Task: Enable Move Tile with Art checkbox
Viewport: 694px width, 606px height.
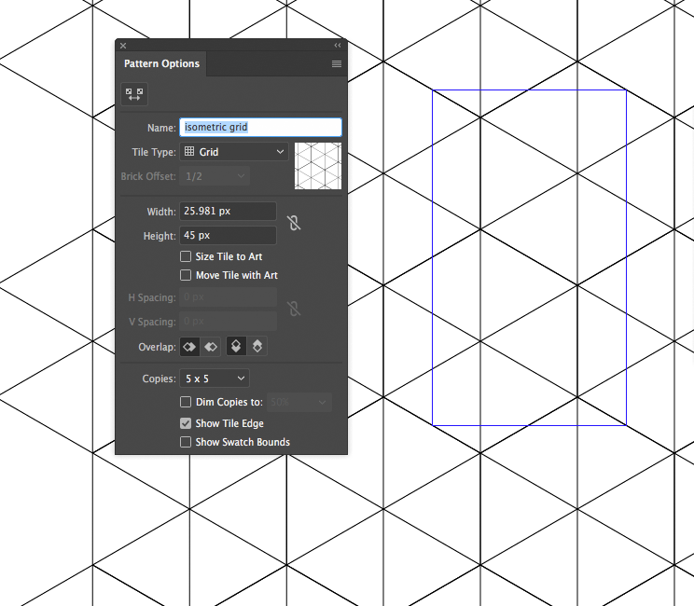Action: tap(186, 275)
